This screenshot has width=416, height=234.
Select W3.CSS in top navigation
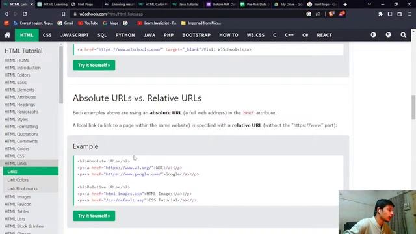point(255,35)
